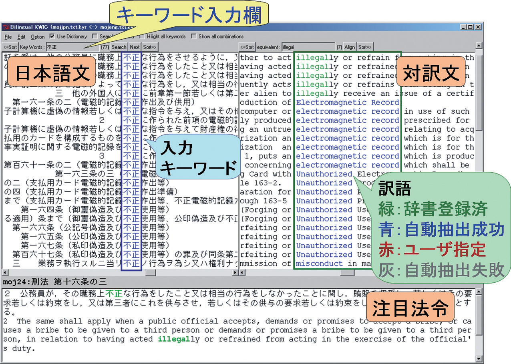Click Sort=> button after Align
Image resolution: width=511 pixels, height=364 pixels.
[365, 47]
